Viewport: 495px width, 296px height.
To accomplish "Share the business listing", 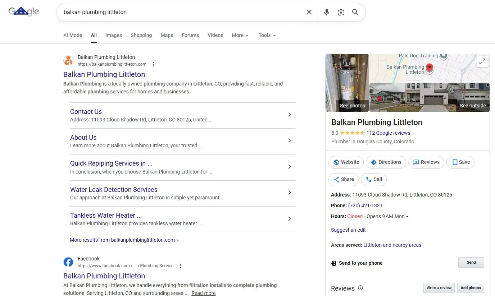I will [344, 180].
